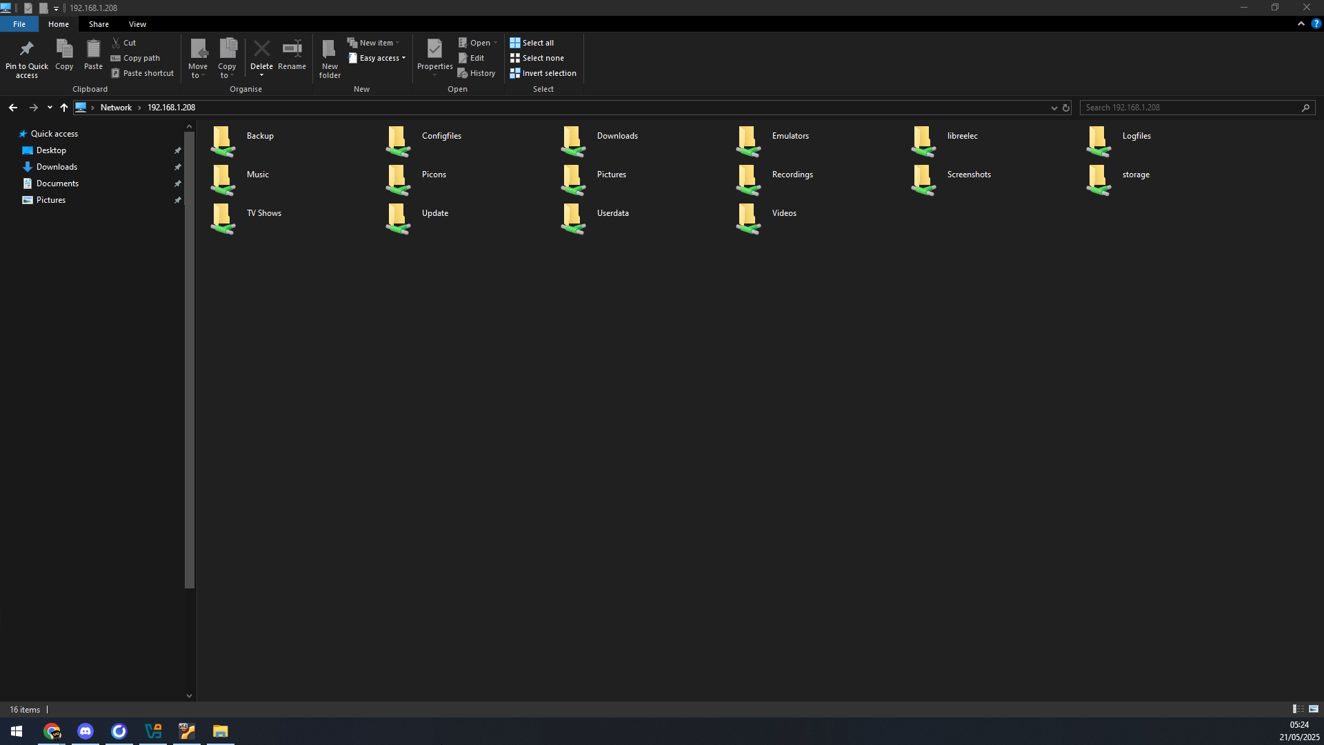The width and height of the screenshot is (1324, 745).
Task: Click Invert selection in ribbon
Action: coord(543,73)
